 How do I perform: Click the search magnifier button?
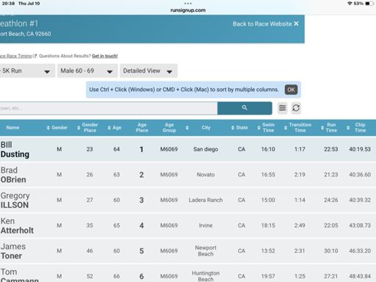pos(245,108)
